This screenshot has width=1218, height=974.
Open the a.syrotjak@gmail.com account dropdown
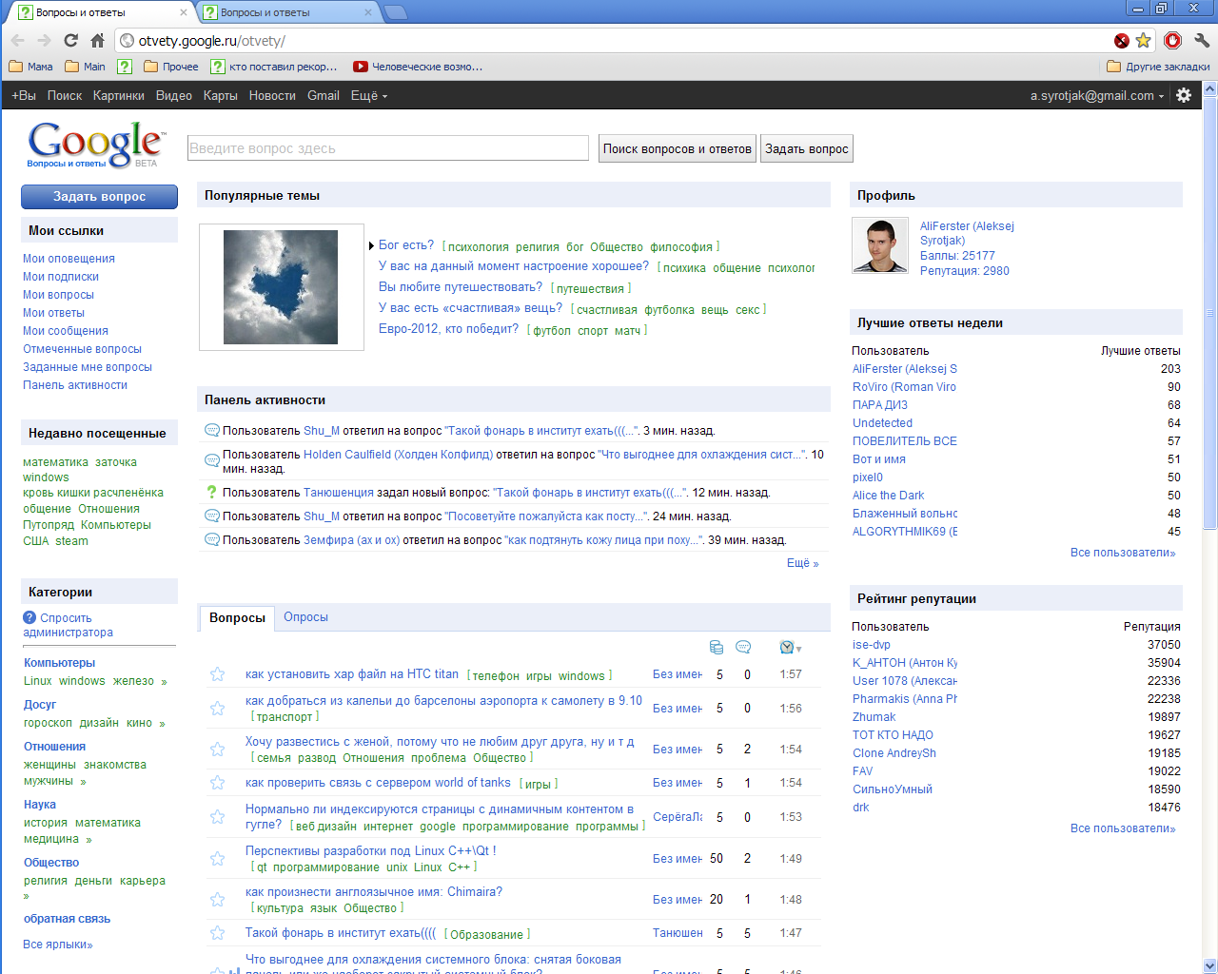(x=1097, y=95)
